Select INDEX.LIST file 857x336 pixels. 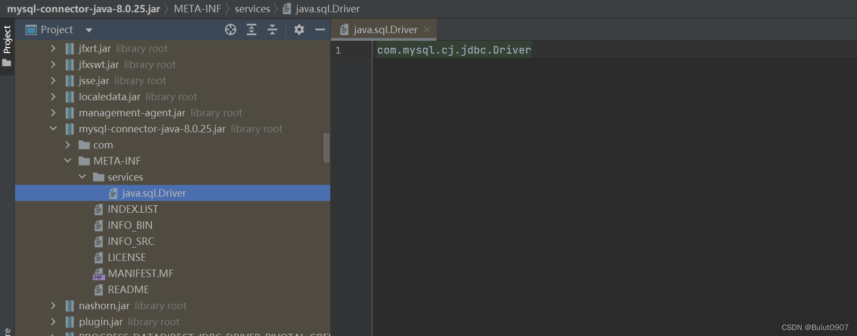[x=133, y=209]
